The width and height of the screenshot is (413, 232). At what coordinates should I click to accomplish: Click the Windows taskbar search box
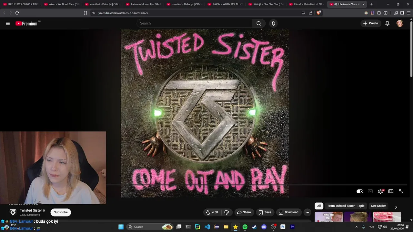[x=150, y=227]
